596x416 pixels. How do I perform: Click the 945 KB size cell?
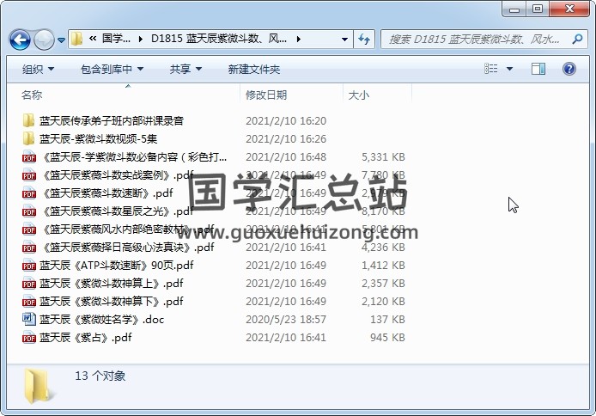pos(387,338)
